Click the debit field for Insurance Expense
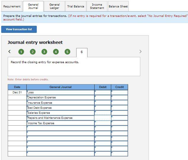The image size is (188, 160). 103,103
